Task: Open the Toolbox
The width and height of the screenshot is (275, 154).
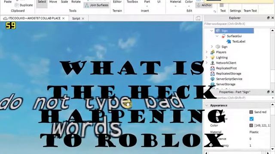Action: coord(132,2)
